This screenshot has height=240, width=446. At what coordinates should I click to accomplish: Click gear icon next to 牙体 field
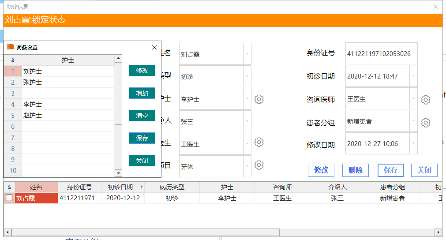pyautogui.click(x=259, y=165)
